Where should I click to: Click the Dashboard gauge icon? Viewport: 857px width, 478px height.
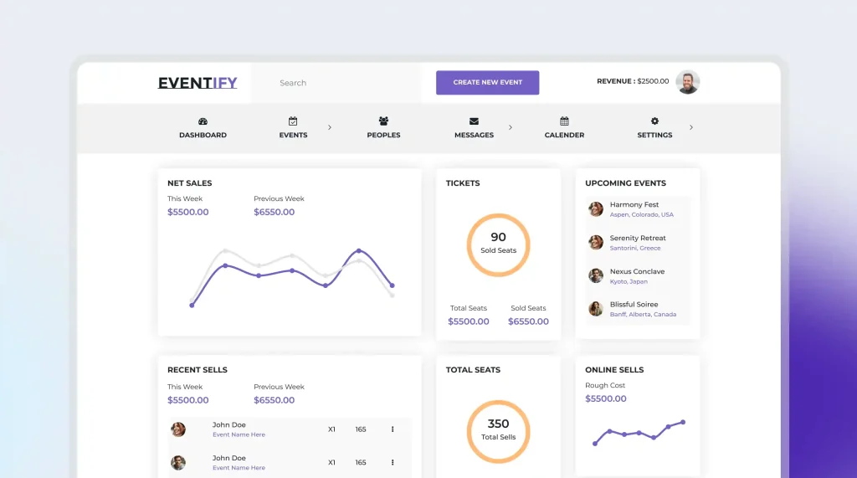coord(203,121)
